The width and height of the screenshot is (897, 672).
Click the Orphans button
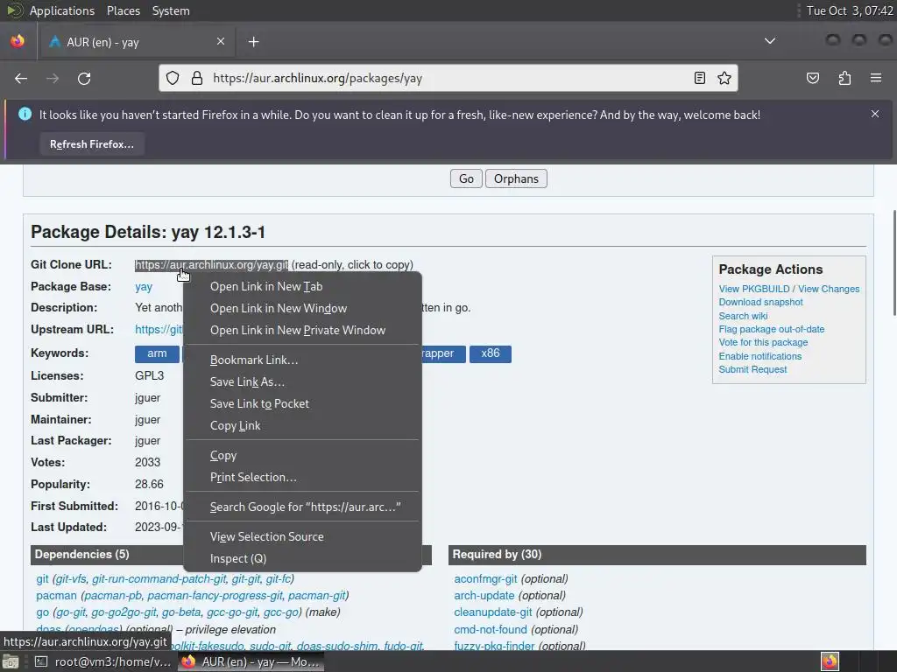point(516,178)
